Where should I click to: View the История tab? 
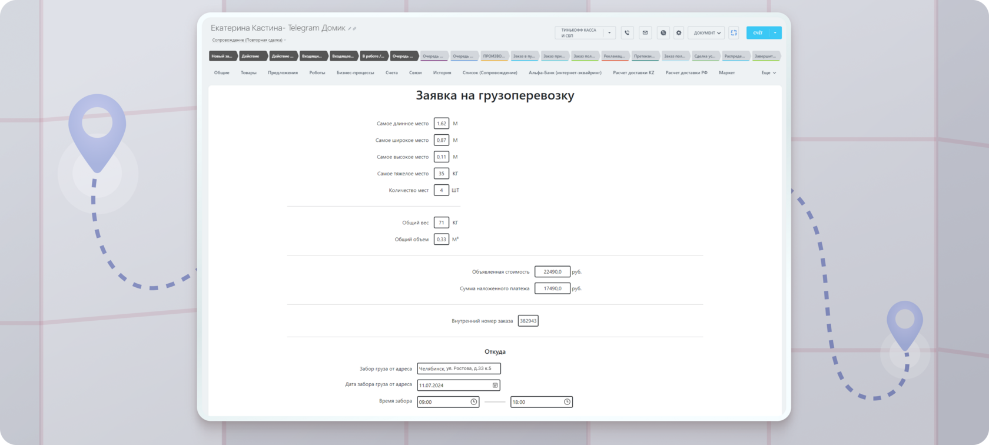click(442, 73)
